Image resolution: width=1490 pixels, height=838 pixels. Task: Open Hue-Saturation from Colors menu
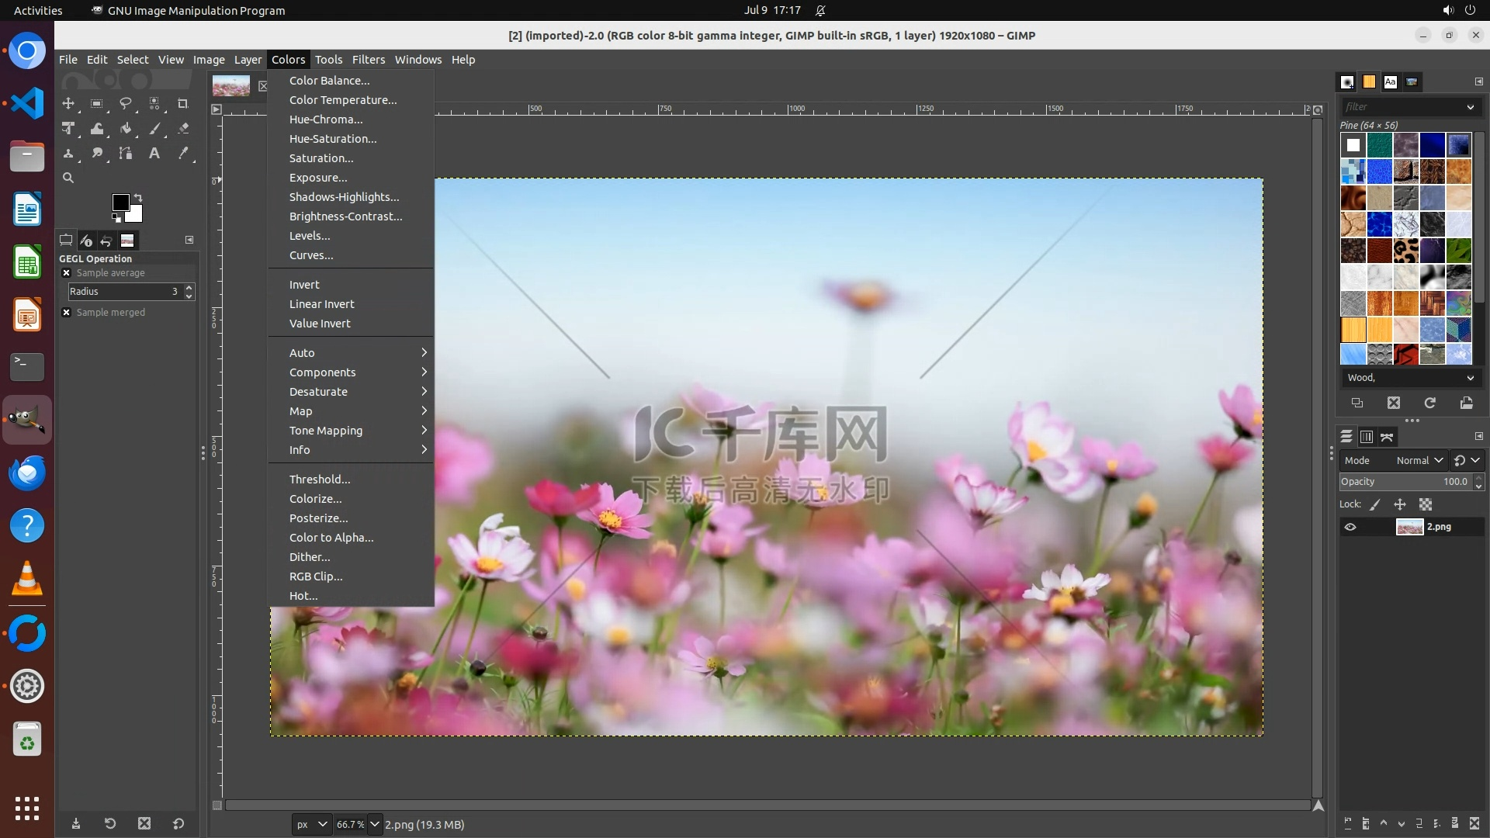(333, 139)
